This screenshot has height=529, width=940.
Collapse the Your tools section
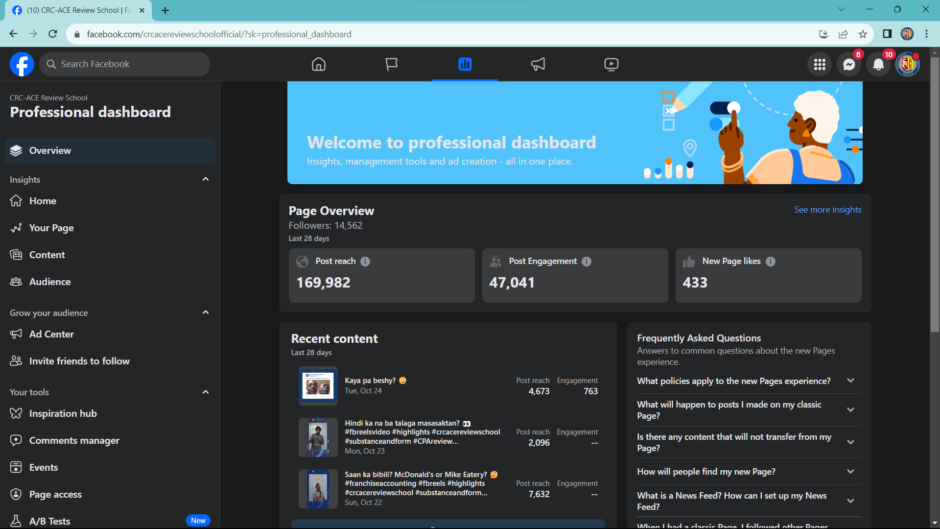click(x=206, y=392)
